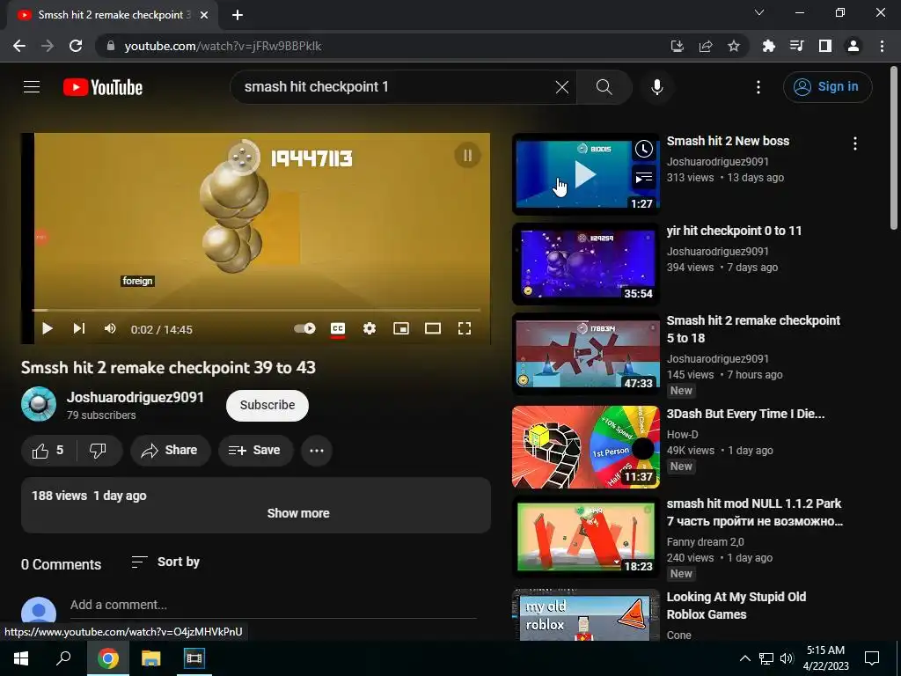Click the pause overlay icon on video
This screenshot has height=676, width=901.
coord(468,155)
